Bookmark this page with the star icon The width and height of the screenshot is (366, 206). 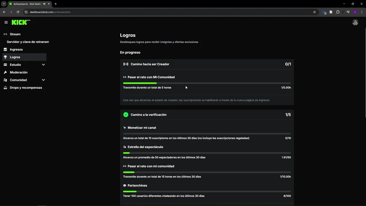(315, 12)
